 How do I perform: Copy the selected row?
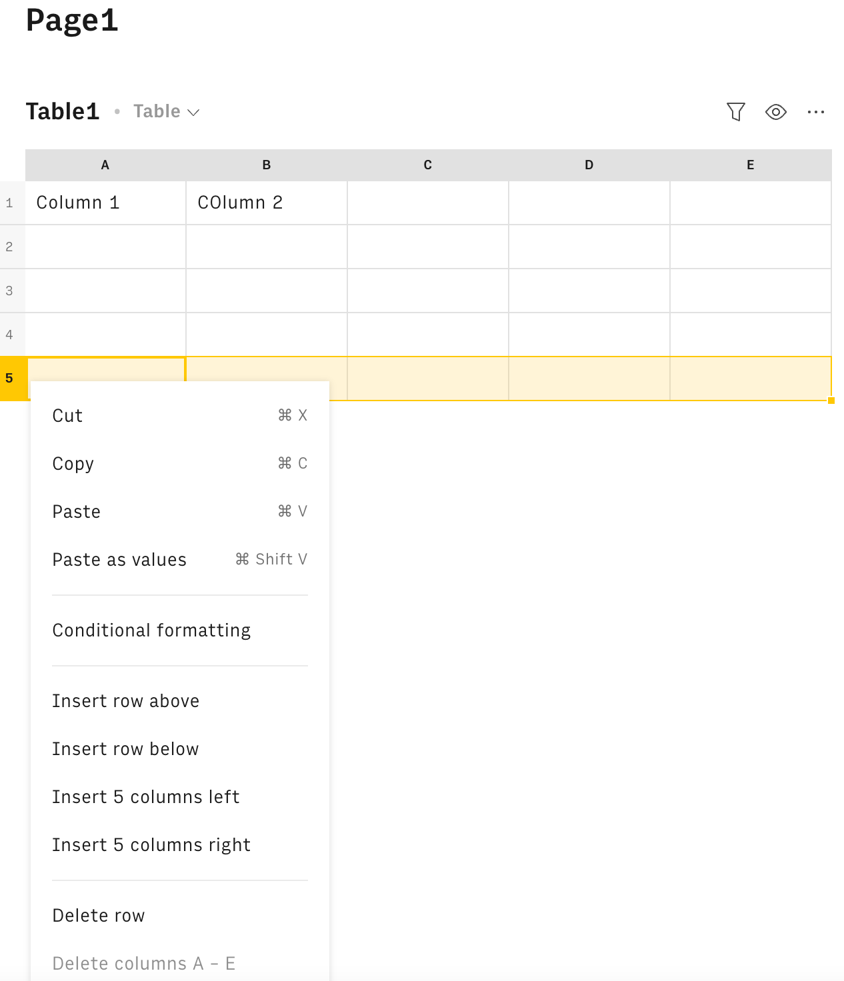73,463
